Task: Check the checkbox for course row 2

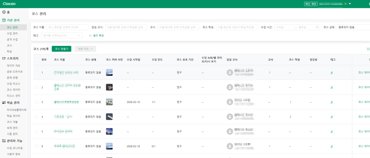Action: point(36,87)
